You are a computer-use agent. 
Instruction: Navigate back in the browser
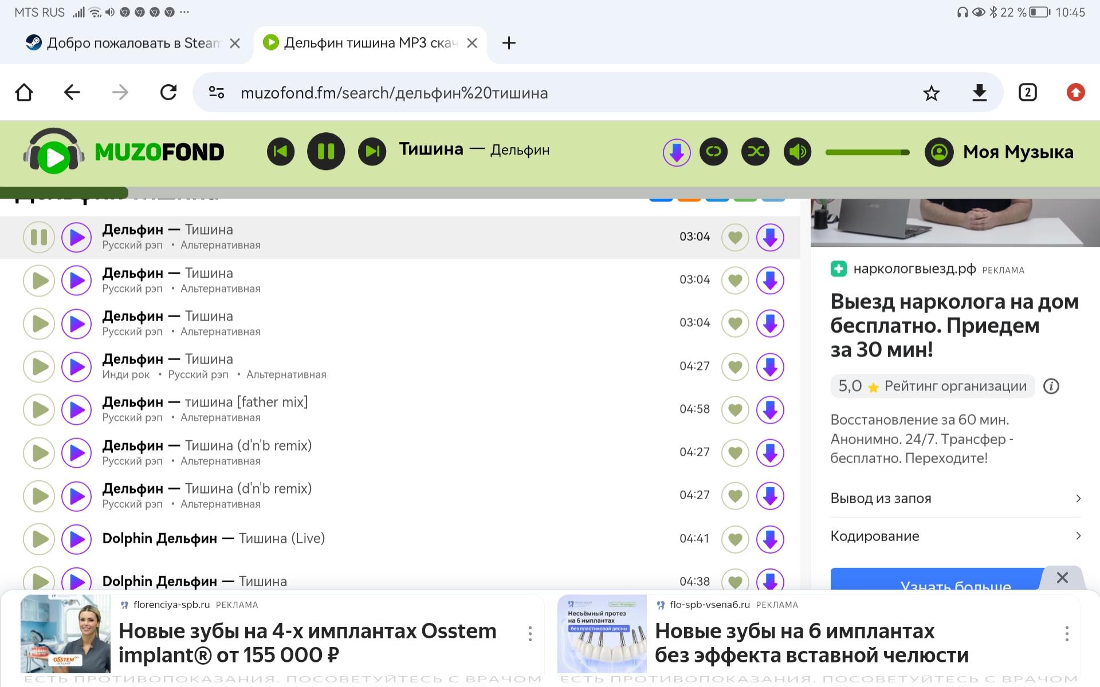click(72, 92)
